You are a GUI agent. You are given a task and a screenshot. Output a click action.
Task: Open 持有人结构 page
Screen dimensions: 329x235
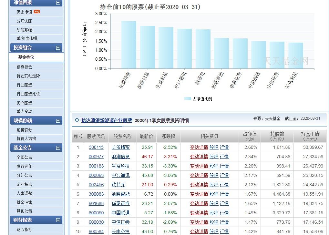[26, 139]
